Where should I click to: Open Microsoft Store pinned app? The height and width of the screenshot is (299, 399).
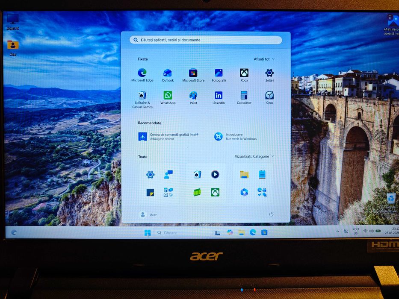coord(193,76)
